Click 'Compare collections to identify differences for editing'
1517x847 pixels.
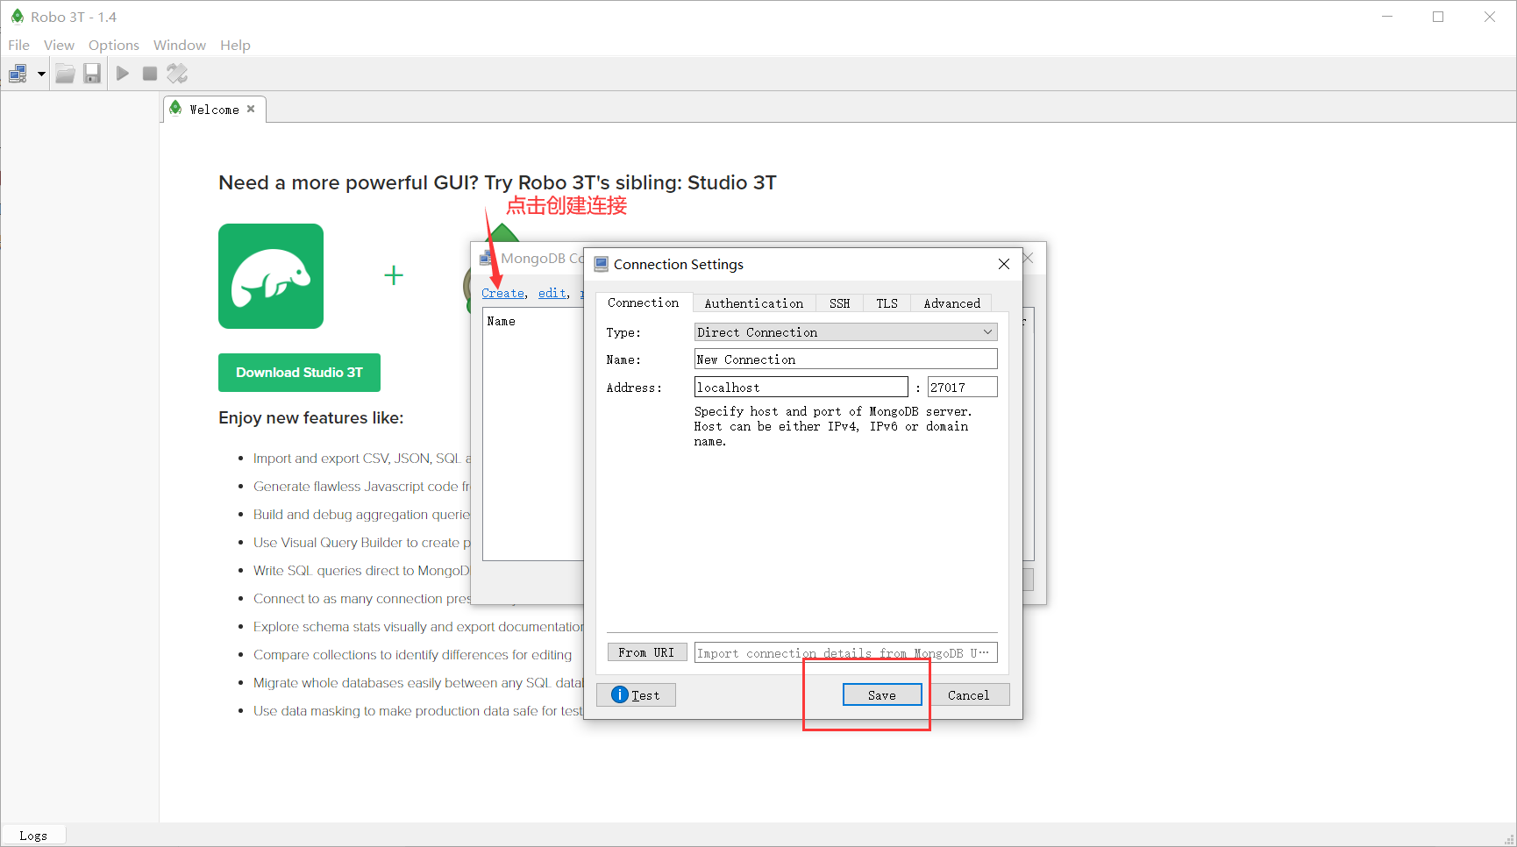(x=412, y=655)
